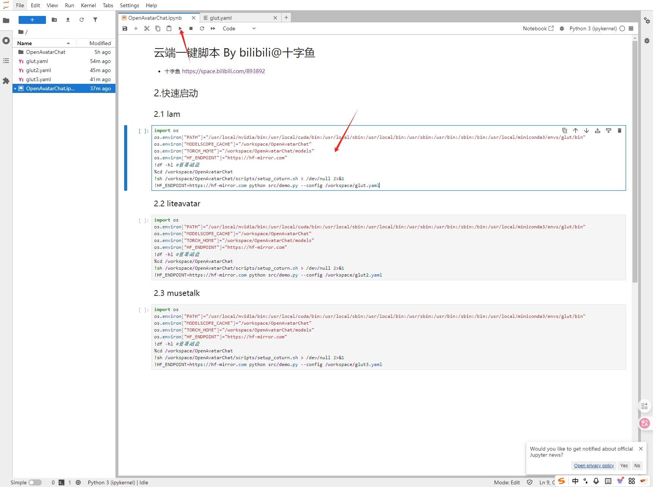Create a new folder in file browser
The image size is (653, 487).
click(x=54, y=20)
